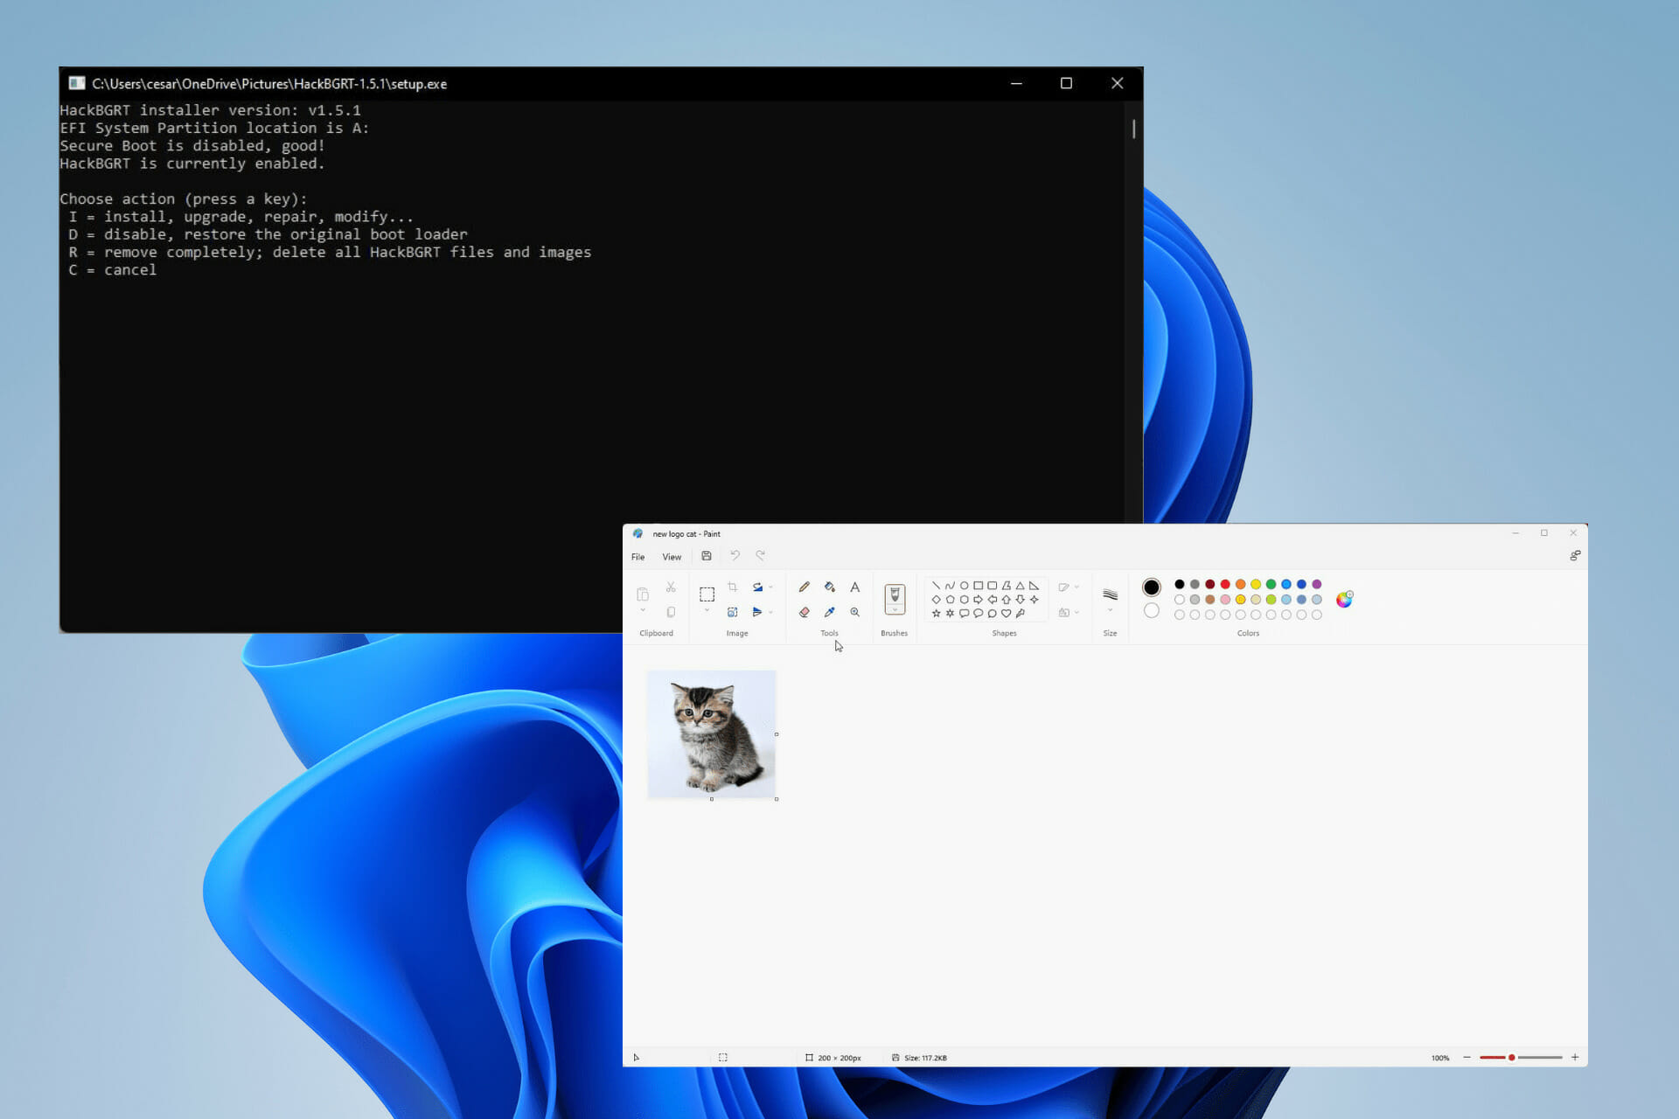The height and width of the screenshot is (1119, 1679).
Task: Open the Size thickness dropdown
Action: click(1110, 610)
